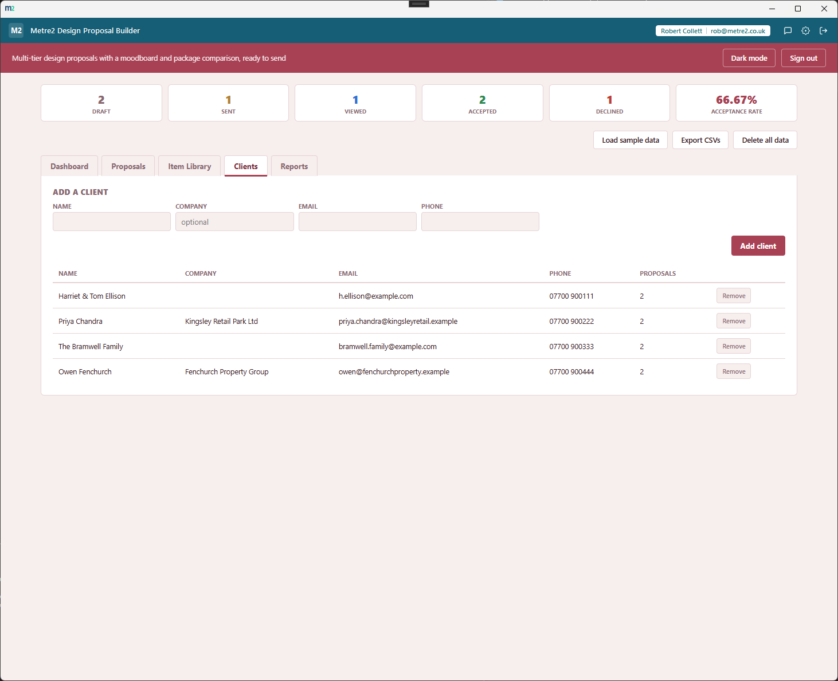Click the Draft stat card

point(101,103)
